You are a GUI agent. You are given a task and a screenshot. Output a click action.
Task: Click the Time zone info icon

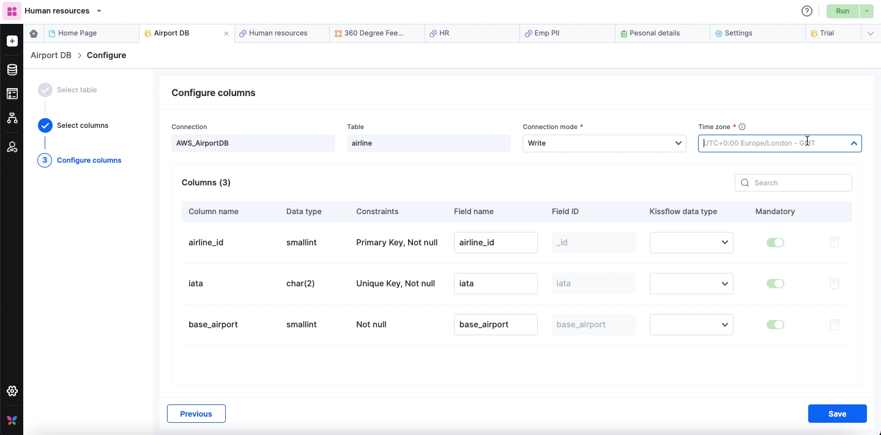pyautogui.click(x=742, y=127)
